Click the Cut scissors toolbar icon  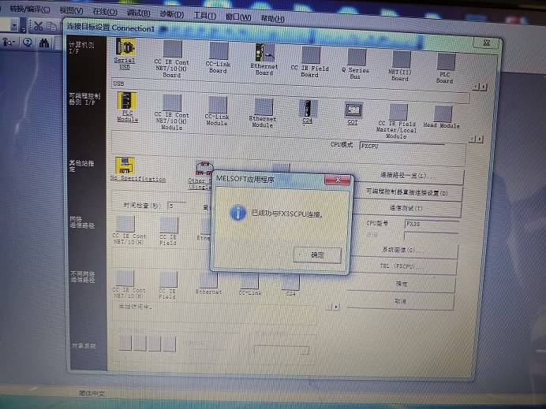pos(38,26)
